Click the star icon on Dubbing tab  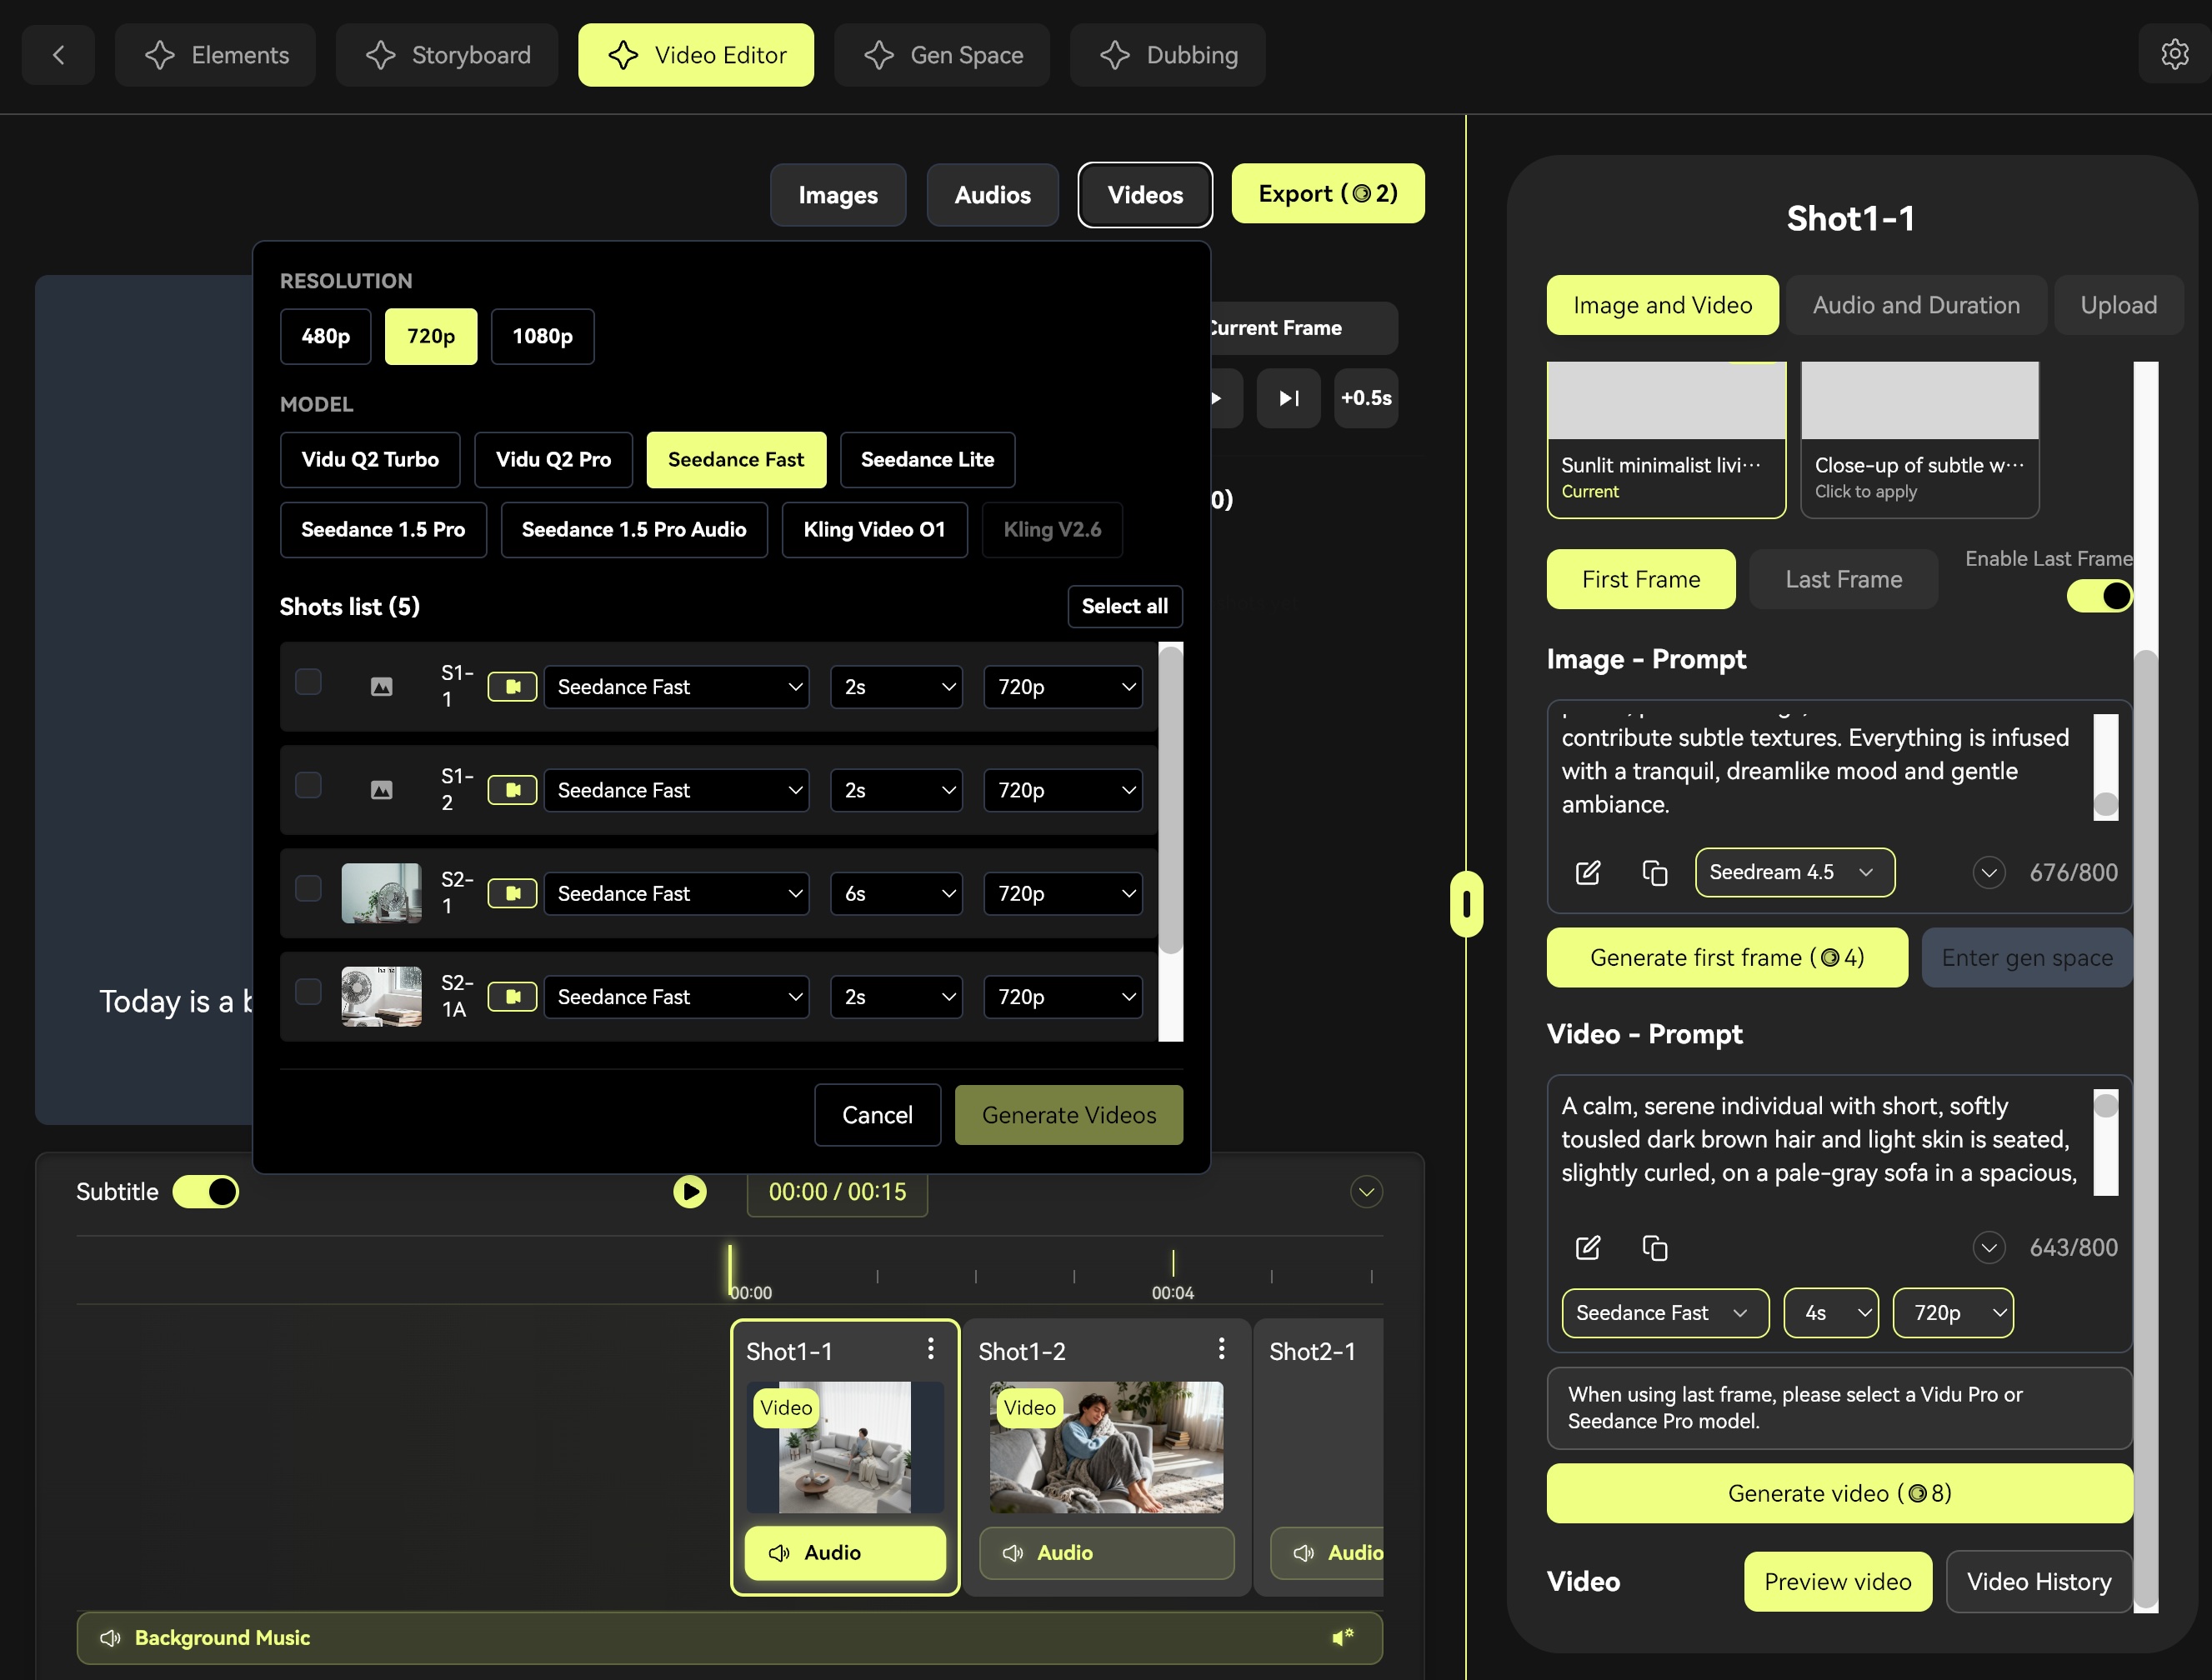click(1115, 55)
